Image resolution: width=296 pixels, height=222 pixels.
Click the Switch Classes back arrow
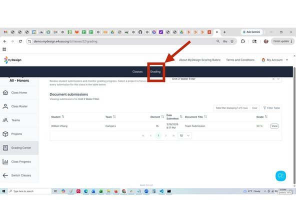[5, 175]
